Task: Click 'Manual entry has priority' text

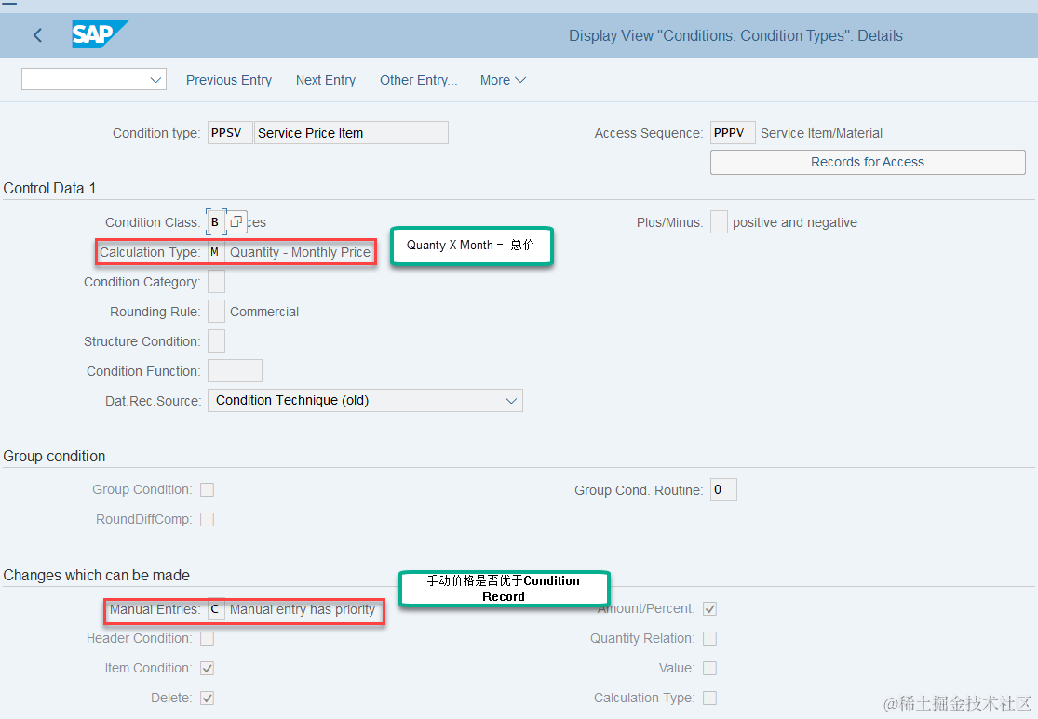Action: (303, 609)
